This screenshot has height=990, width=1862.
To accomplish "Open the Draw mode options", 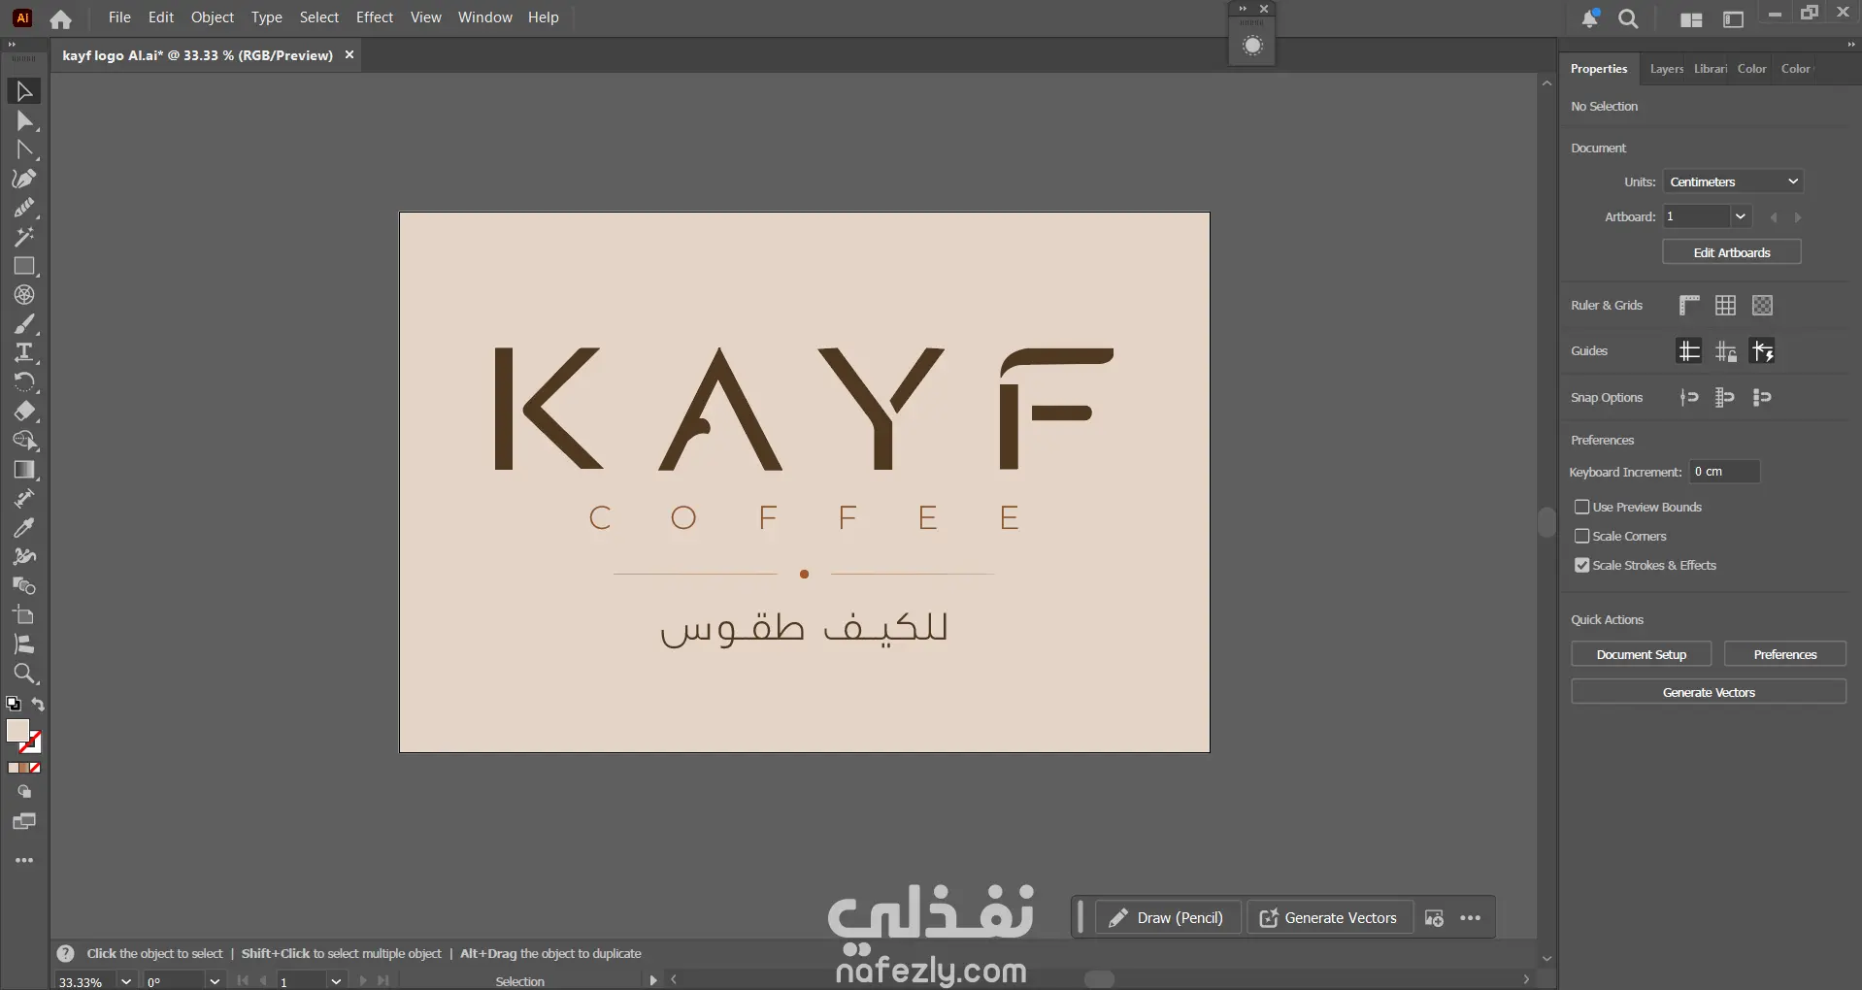I will pos(24,792).
